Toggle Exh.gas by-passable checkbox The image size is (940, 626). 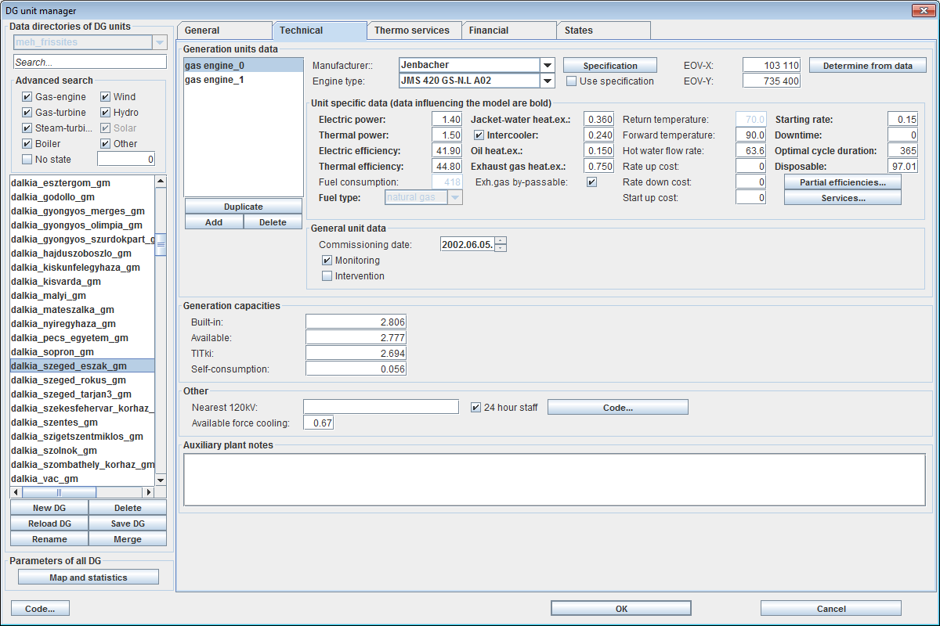[x=592, y=182]
